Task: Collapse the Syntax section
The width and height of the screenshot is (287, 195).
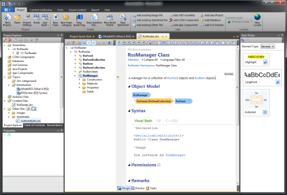Action: (129, 111)
